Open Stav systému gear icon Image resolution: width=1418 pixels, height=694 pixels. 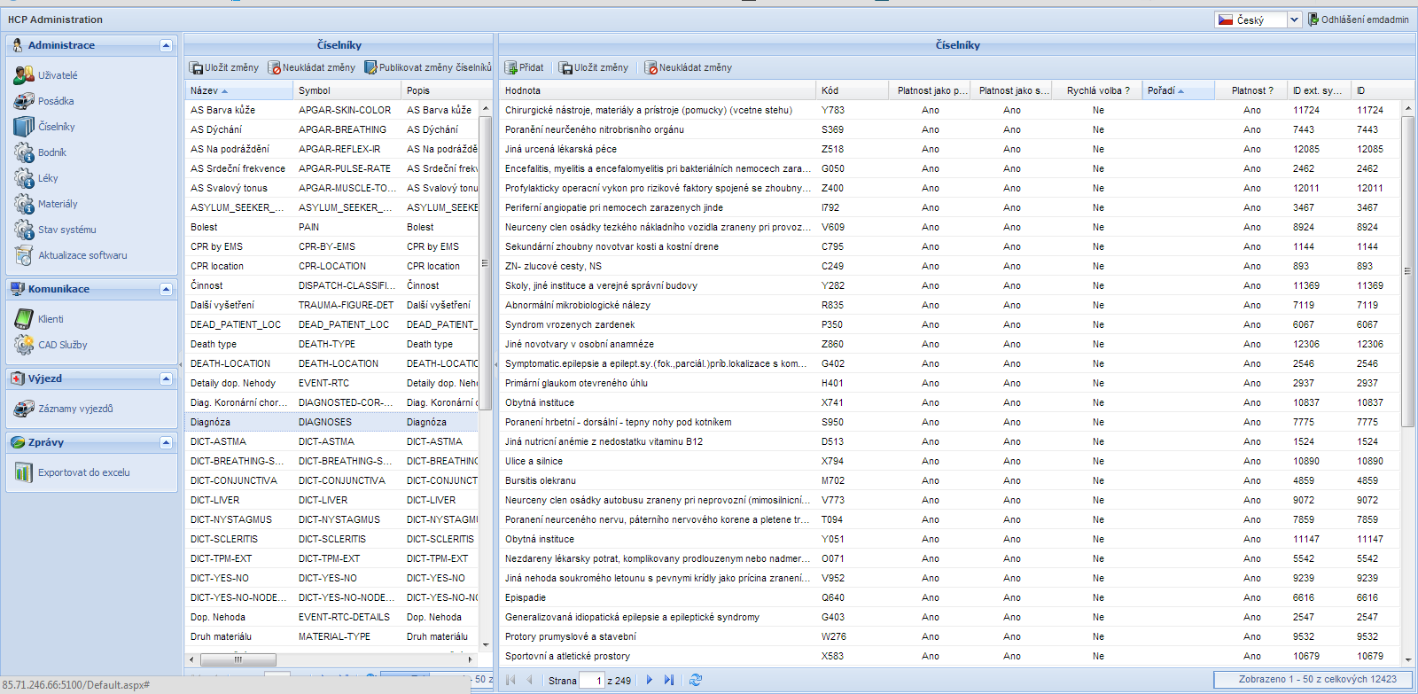coord(24,230)
